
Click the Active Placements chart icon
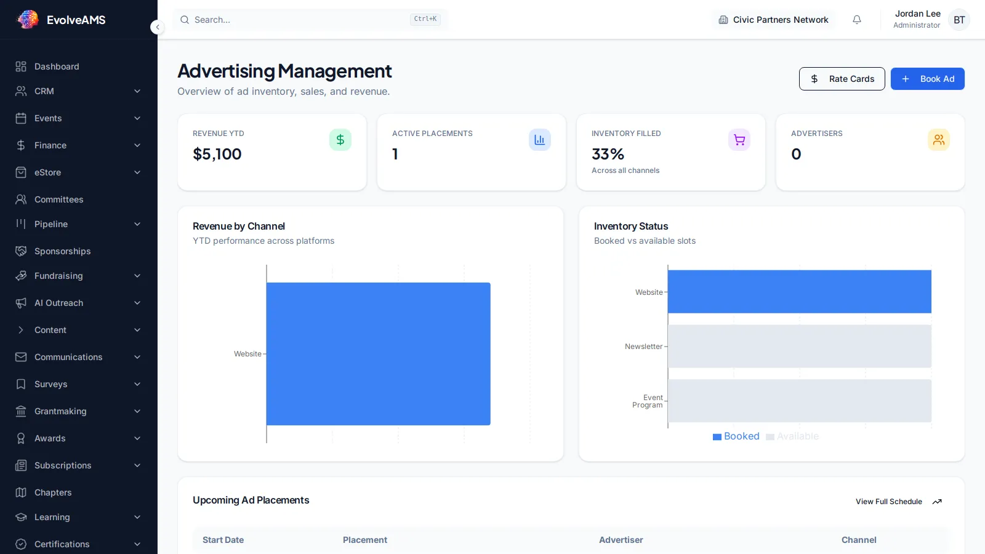click(x=540, y=140)
